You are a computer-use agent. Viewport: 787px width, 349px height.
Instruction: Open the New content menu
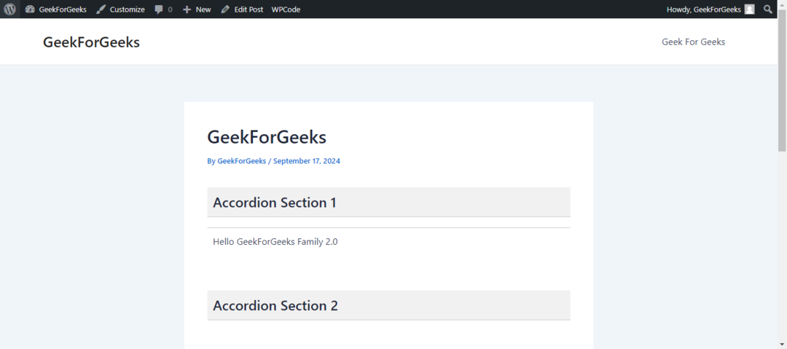tap(197, 9)
